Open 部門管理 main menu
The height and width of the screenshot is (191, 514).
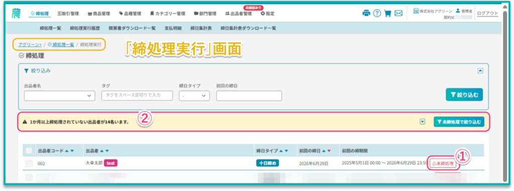click(205, 14)
